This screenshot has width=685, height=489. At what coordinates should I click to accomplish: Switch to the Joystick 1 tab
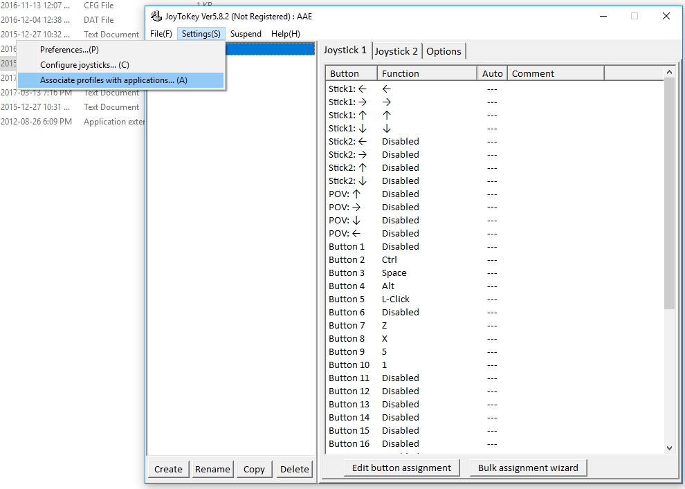(345, 50)
